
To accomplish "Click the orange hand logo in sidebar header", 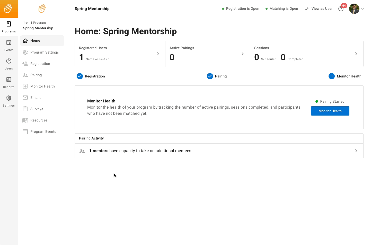I will pyautogui.click(x=42, y=8).
